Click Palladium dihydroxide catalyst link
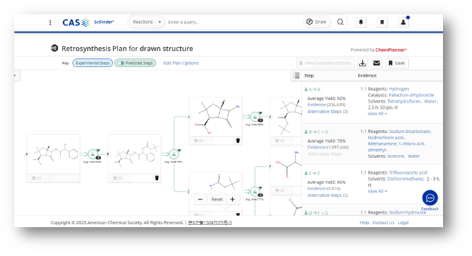Image resolution: width=472 pixels, height=256 pixels. pos(411,95)
